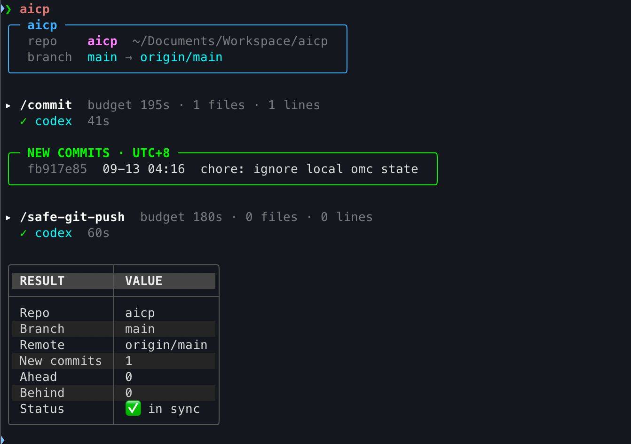Click the 'Status' row label

pos(42,409)
